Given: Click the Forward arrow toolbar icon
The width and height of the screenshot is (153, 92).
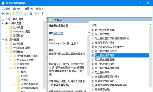Looking at the screenshot, I should pos(7,14).
